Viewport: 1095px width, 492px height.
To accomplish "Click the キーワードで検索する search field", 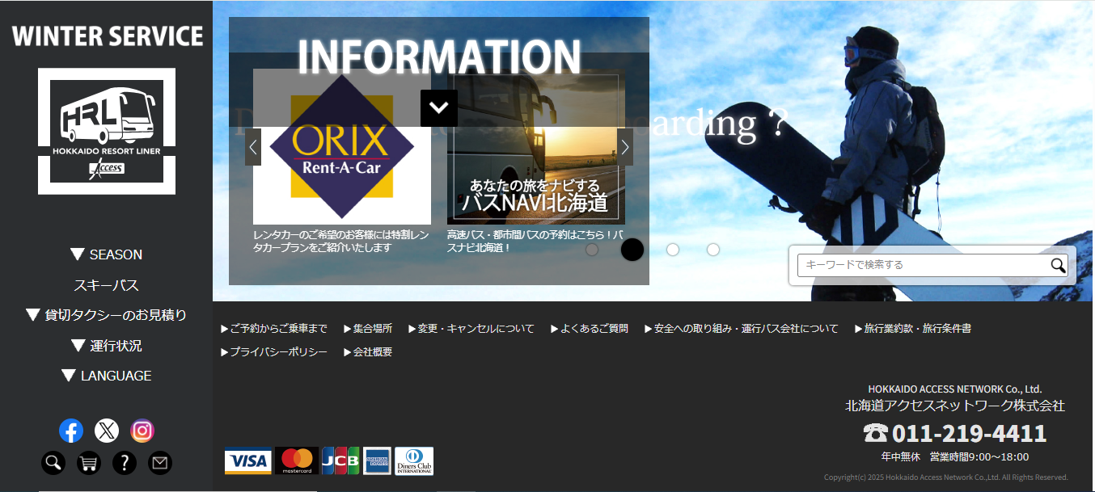I will click(922, 265).
